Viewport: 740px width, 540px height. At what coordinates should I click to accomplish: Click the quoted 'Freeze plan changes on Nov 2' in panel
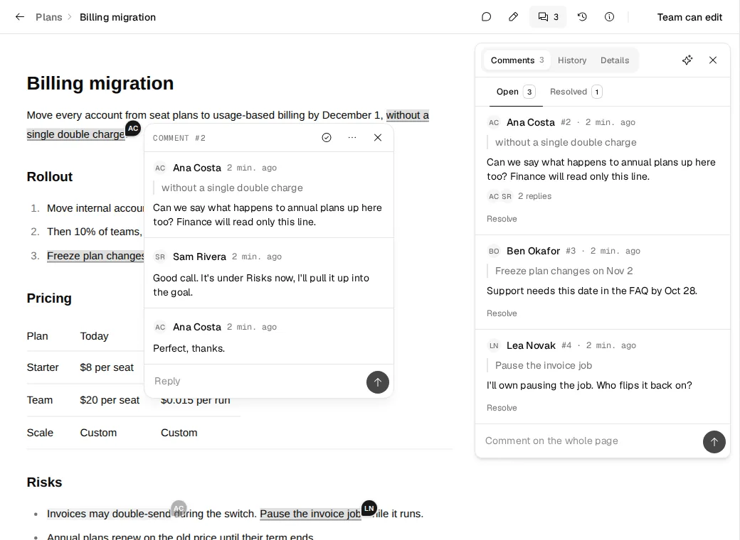coord(564,271)
